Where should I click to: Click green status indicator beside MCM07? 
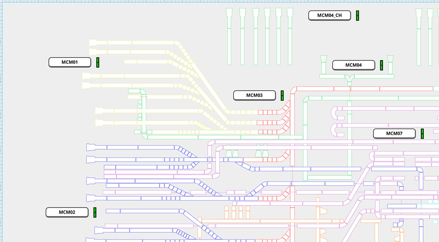[422, 133]
